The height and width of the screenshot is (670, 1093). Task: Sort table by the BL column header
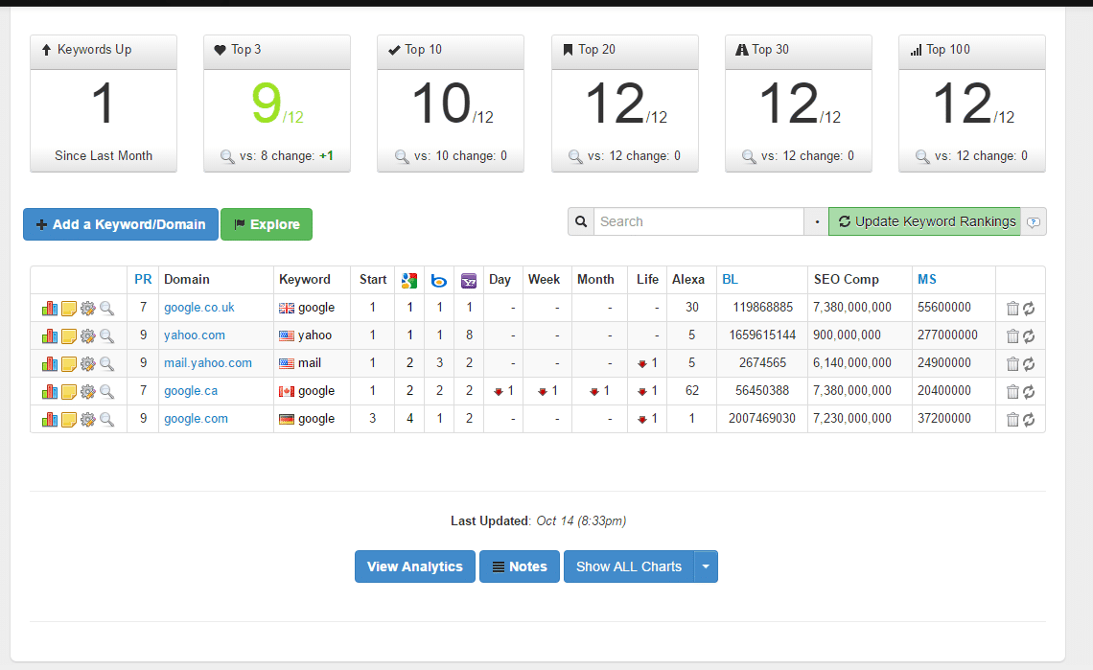[x=730, y=280]
